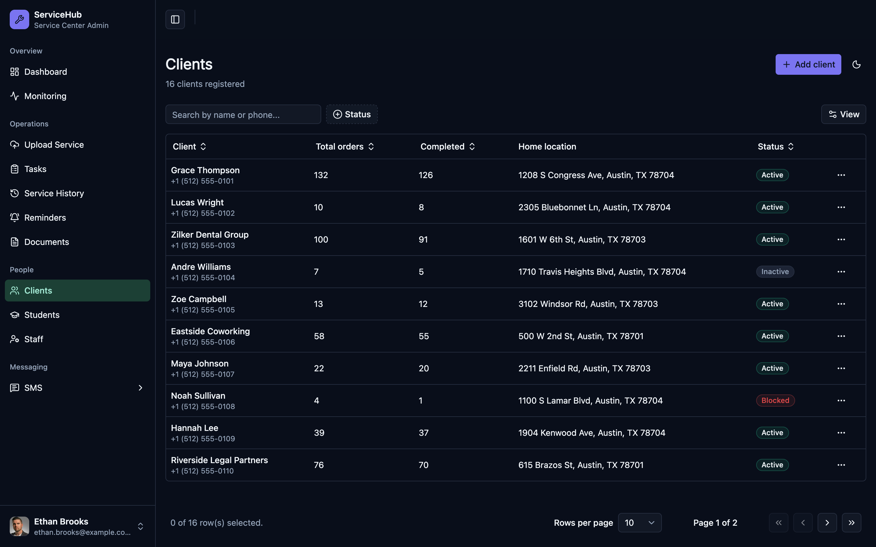Open Service History page

click(78, 193)
